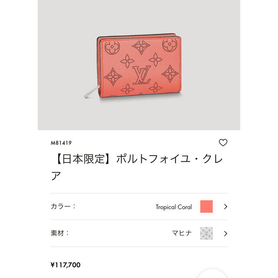Click the Tropical Coral color name
The image size is (278, 278).
(x=174, y=207)
